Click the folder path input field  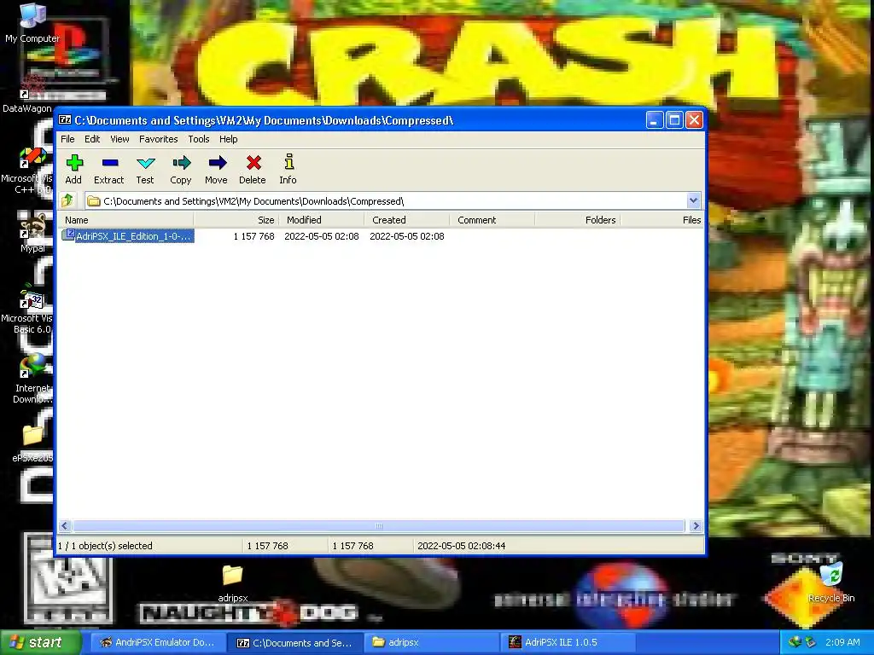click(386, 201)
